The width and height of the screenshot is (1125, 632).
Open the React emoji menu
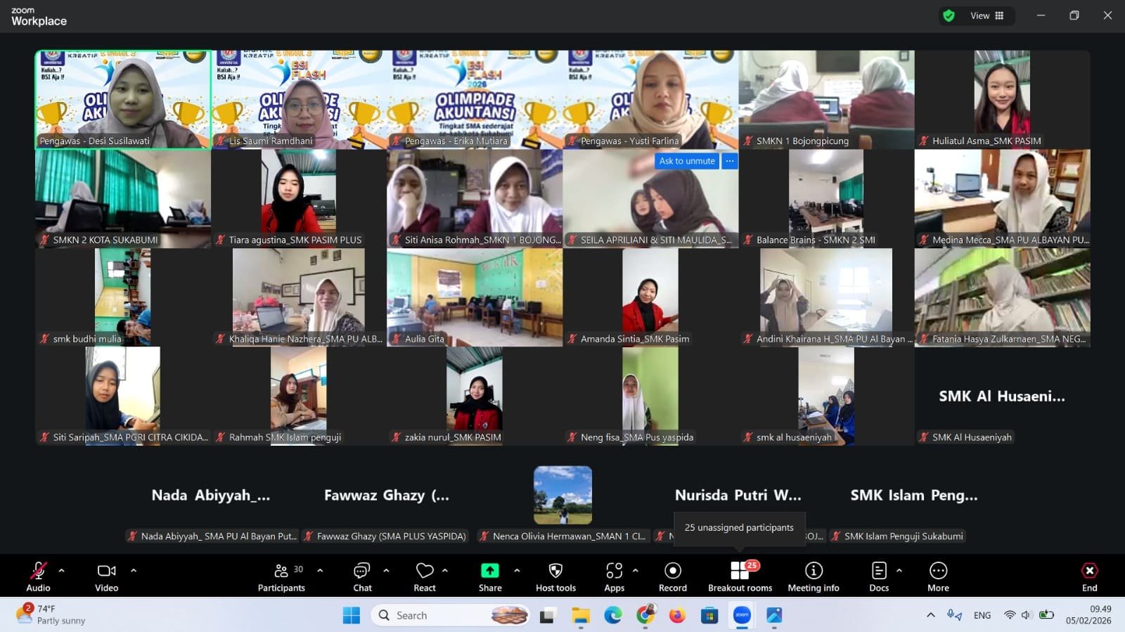[424, 576]
